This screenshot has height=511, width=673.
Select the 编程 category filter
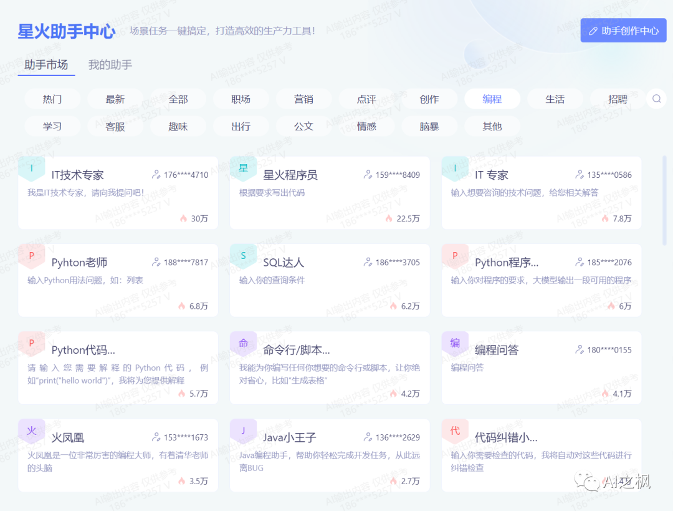coord(492,99)
